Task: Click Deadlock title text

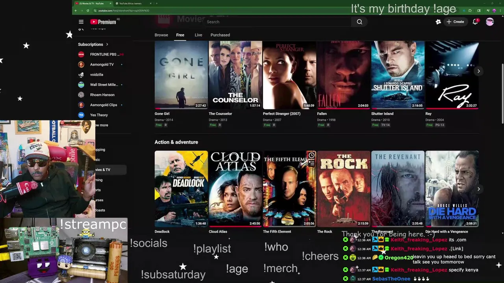Action: click(162, 232)
